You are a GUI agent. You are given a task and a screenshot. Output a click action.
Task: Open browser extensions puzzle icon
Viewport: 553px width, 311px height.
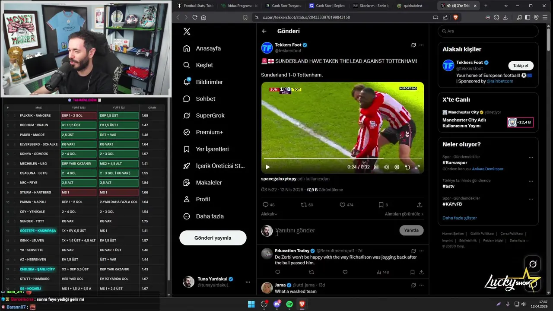496,17
